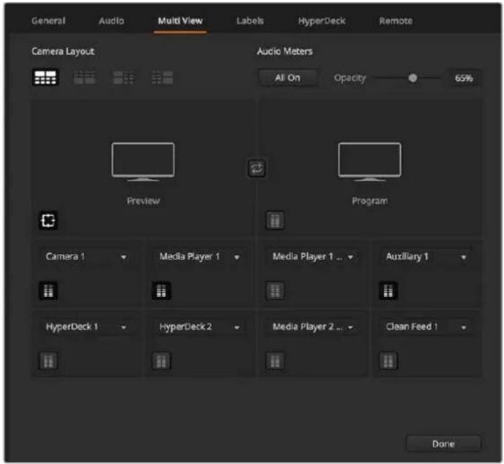The image size is (504, 464).
Task: Click the Done button
Action: pyautogui.click(x=444, y=444)
